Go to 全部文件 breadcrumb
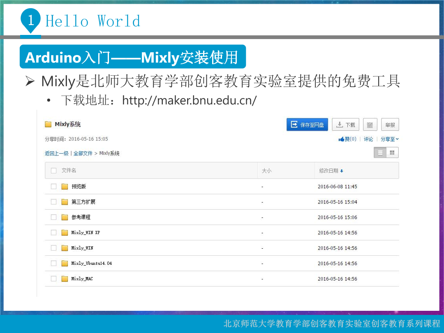The image size is (444, 333). point(83,153)
